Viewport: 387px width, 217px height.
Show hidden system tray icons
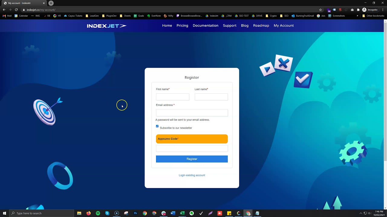click(361, 213)
